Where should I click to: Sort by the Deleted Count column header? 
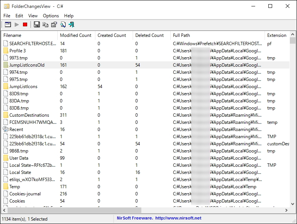tap(152, 35)
